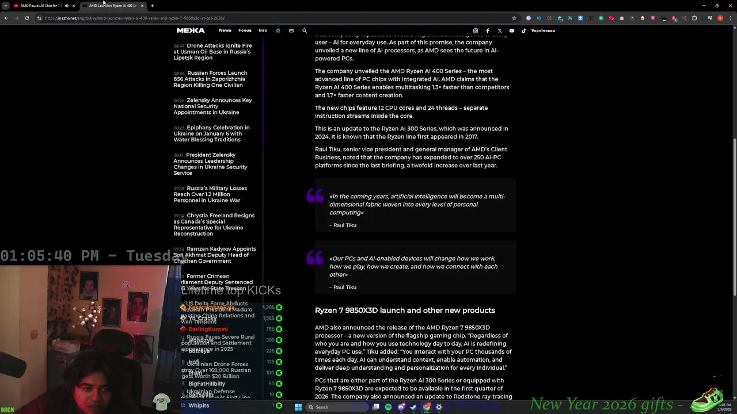Open Russian Forces Launch 856 Attacks article
The image size is (737, 414).
pos(210,79)
